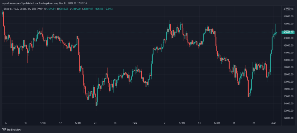The width and height of the screenshot is (297, 133).
Task: Click the low value L43414.00
Action: [75, 9]
